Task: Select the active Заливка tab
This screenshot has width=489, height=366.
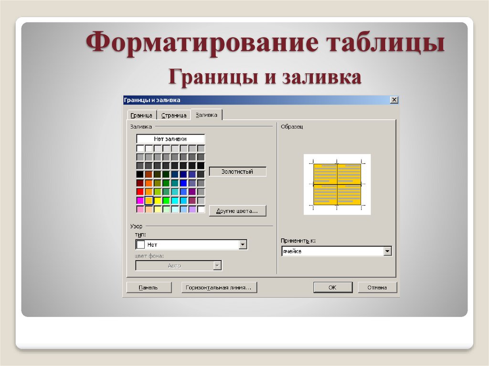Action: point(207,114)
